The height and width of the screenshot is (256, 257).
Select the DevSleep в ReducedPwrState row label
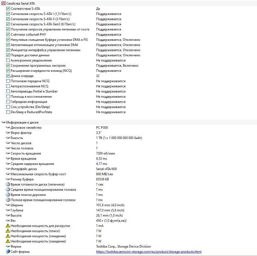click(x=31, y=112)
